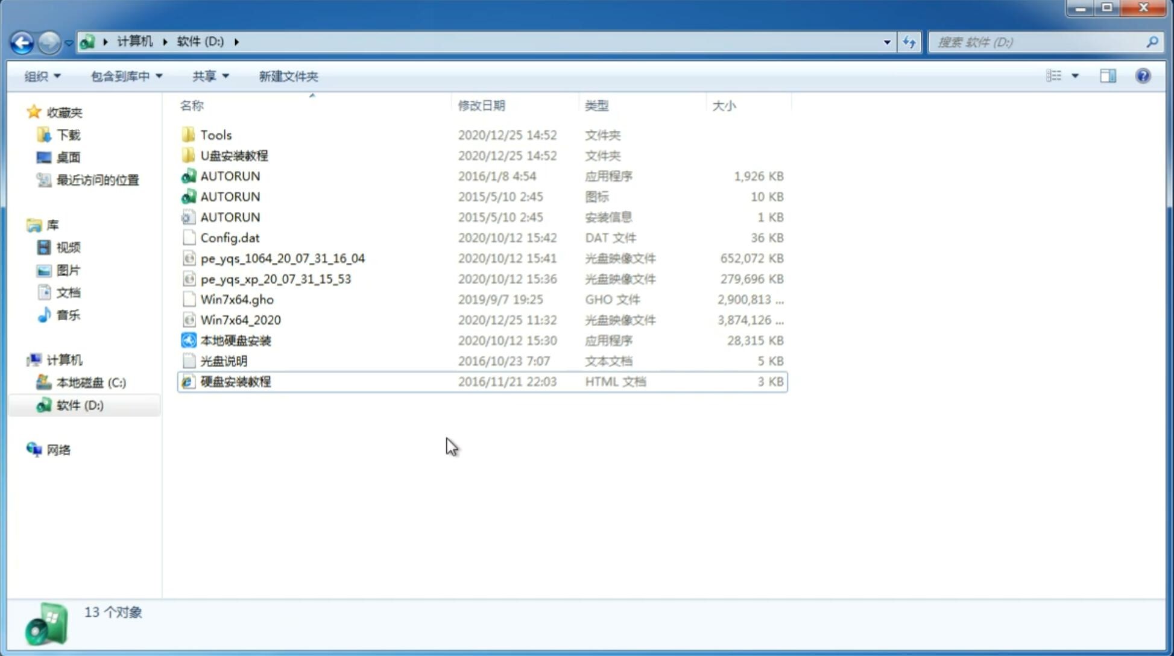Screen dimensions: 1174x656
Task: Click 新建文件夹 button
Action: tap(288, 76)
